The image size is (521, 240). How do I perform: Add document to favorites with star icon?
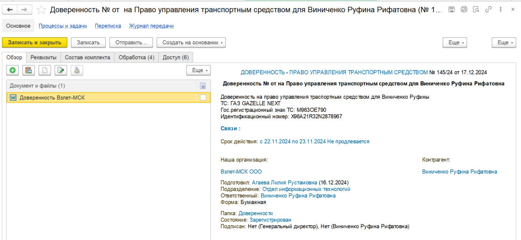(x=41, y=10)
